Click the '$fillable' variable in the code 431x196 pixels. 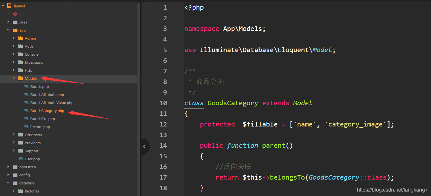[x=260, y=124]
